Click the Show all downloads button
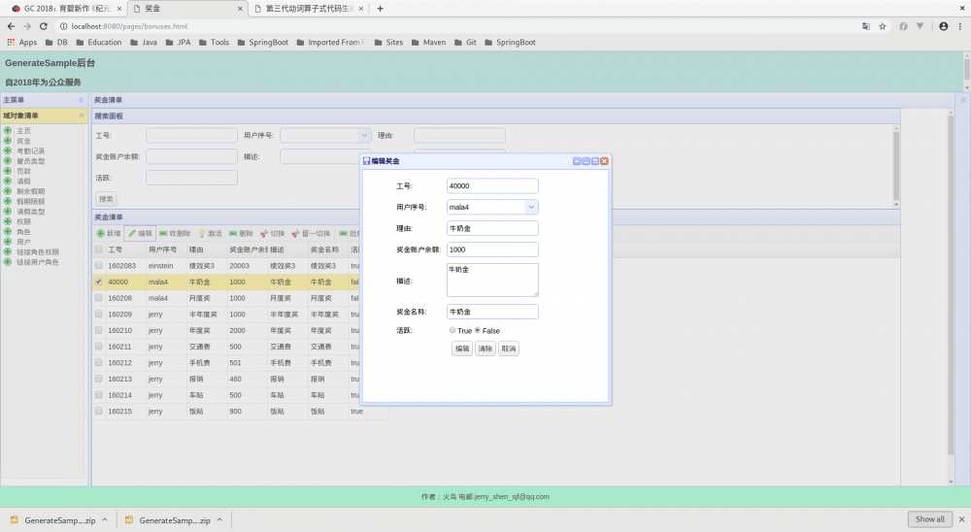 point(929,519)
